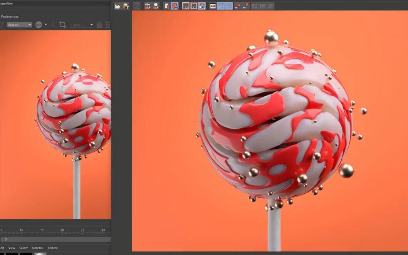Click the A compare image icon
This screenshot has width=408, height=255.
click(238, 6)
